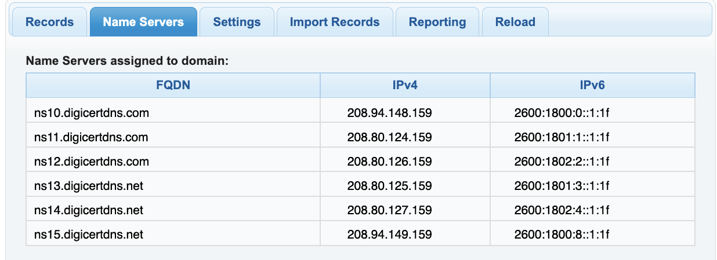Click the ns13.digicertdns.net name server
This screenshot has width=717, height=260.
coord(89,186)
